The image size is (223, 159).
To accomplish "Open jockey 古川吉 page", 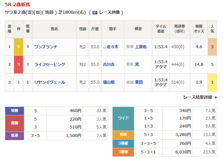I will [109, 65].
